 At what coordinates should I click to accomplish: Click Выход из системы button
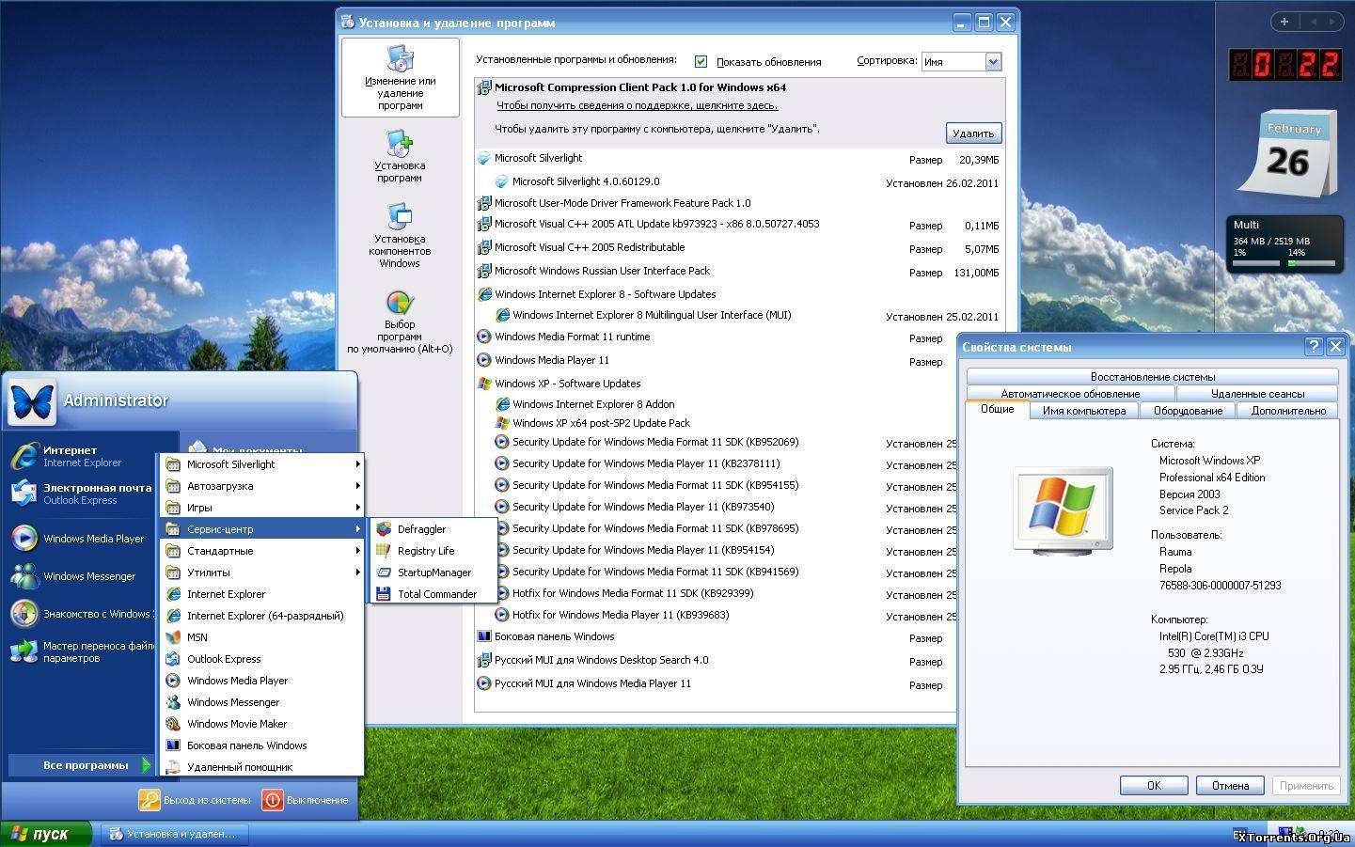click(196, 800)
